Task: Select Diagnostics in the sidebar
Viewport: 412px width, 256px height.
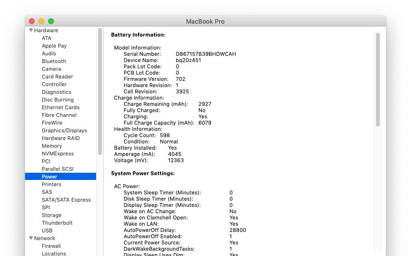Action: tap(57, 92)
